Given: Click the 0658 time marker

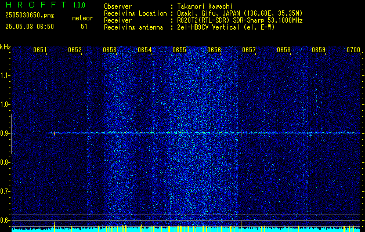Looking at the screenshot, I should (x=284, y=50).
